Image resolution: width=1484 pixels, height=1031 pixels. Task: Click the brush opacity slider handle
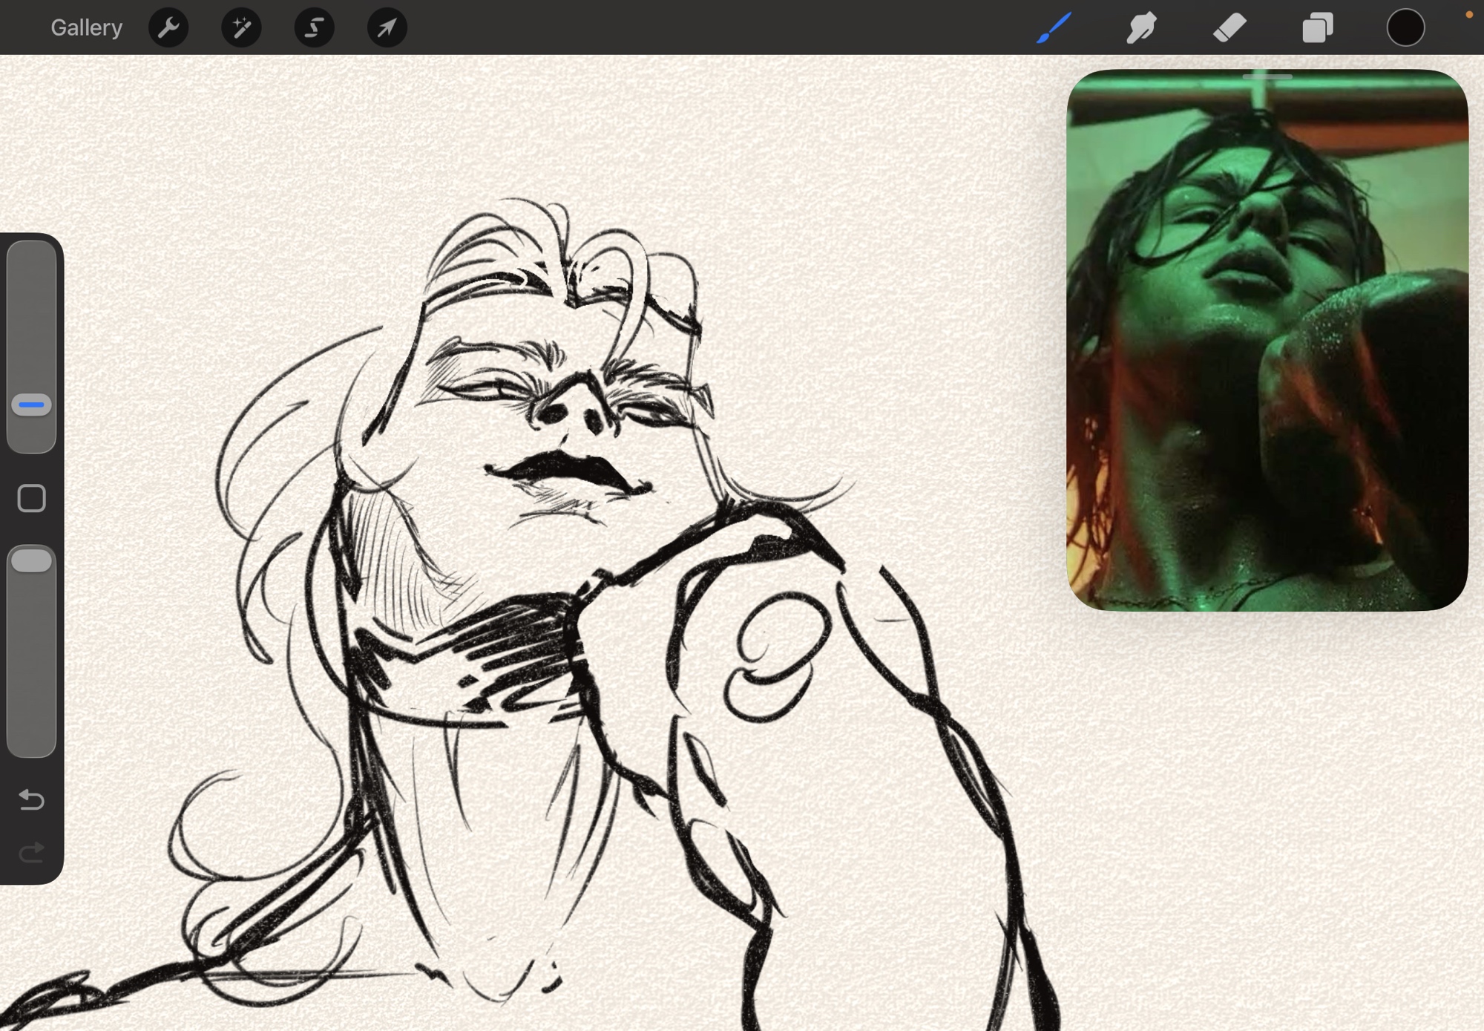(x=31, y=560)
